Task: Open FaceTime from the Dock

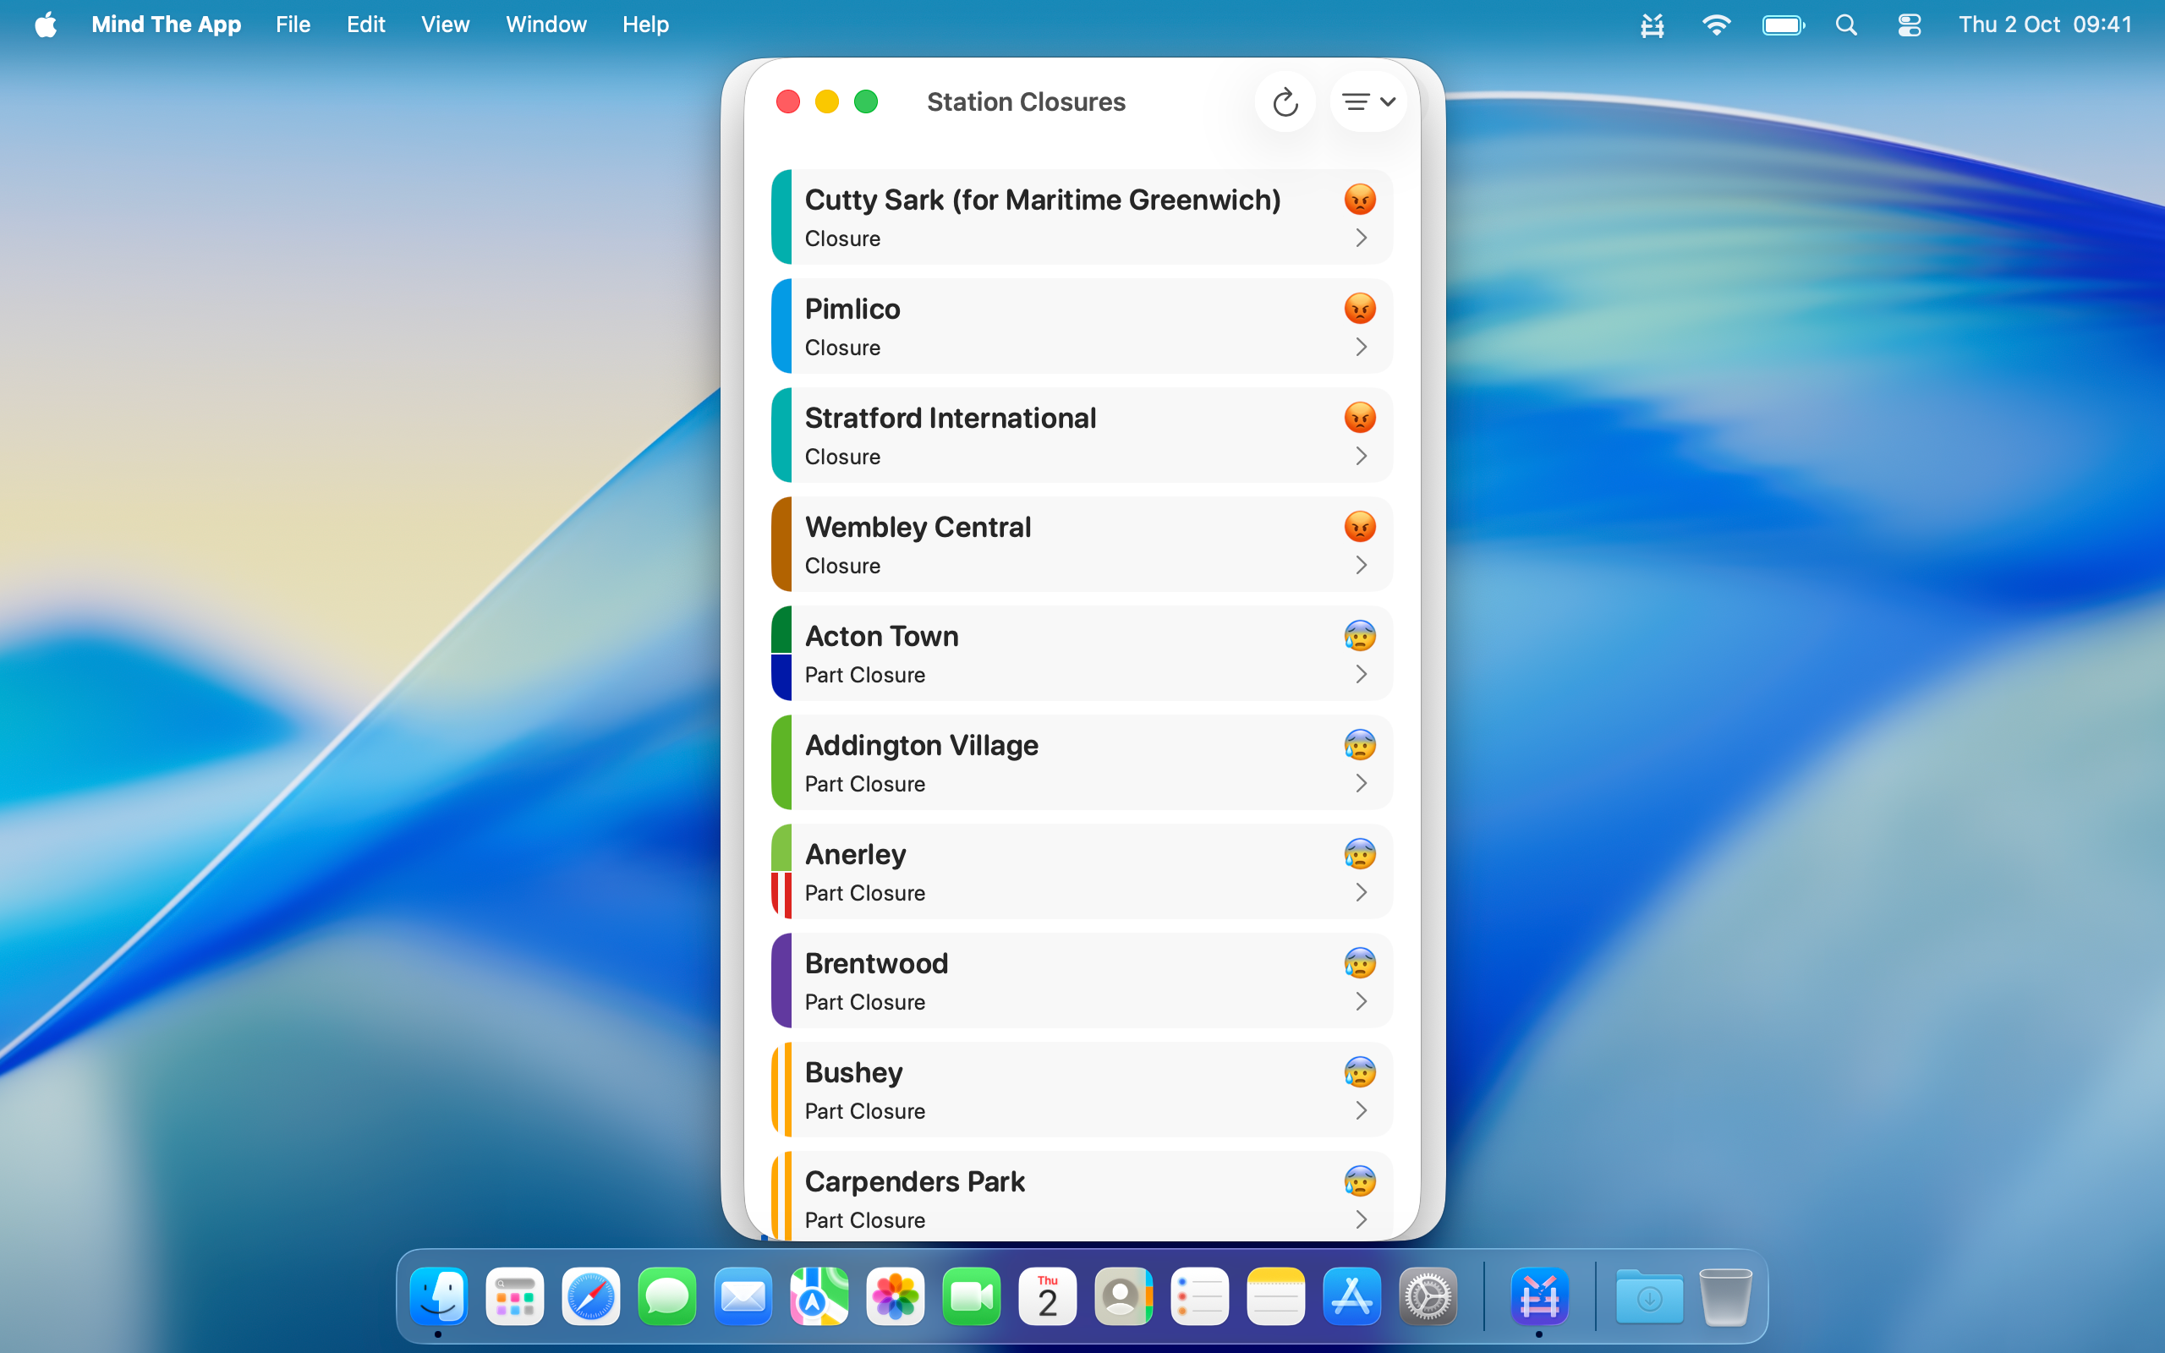Action: click(x=971, y=1295)
